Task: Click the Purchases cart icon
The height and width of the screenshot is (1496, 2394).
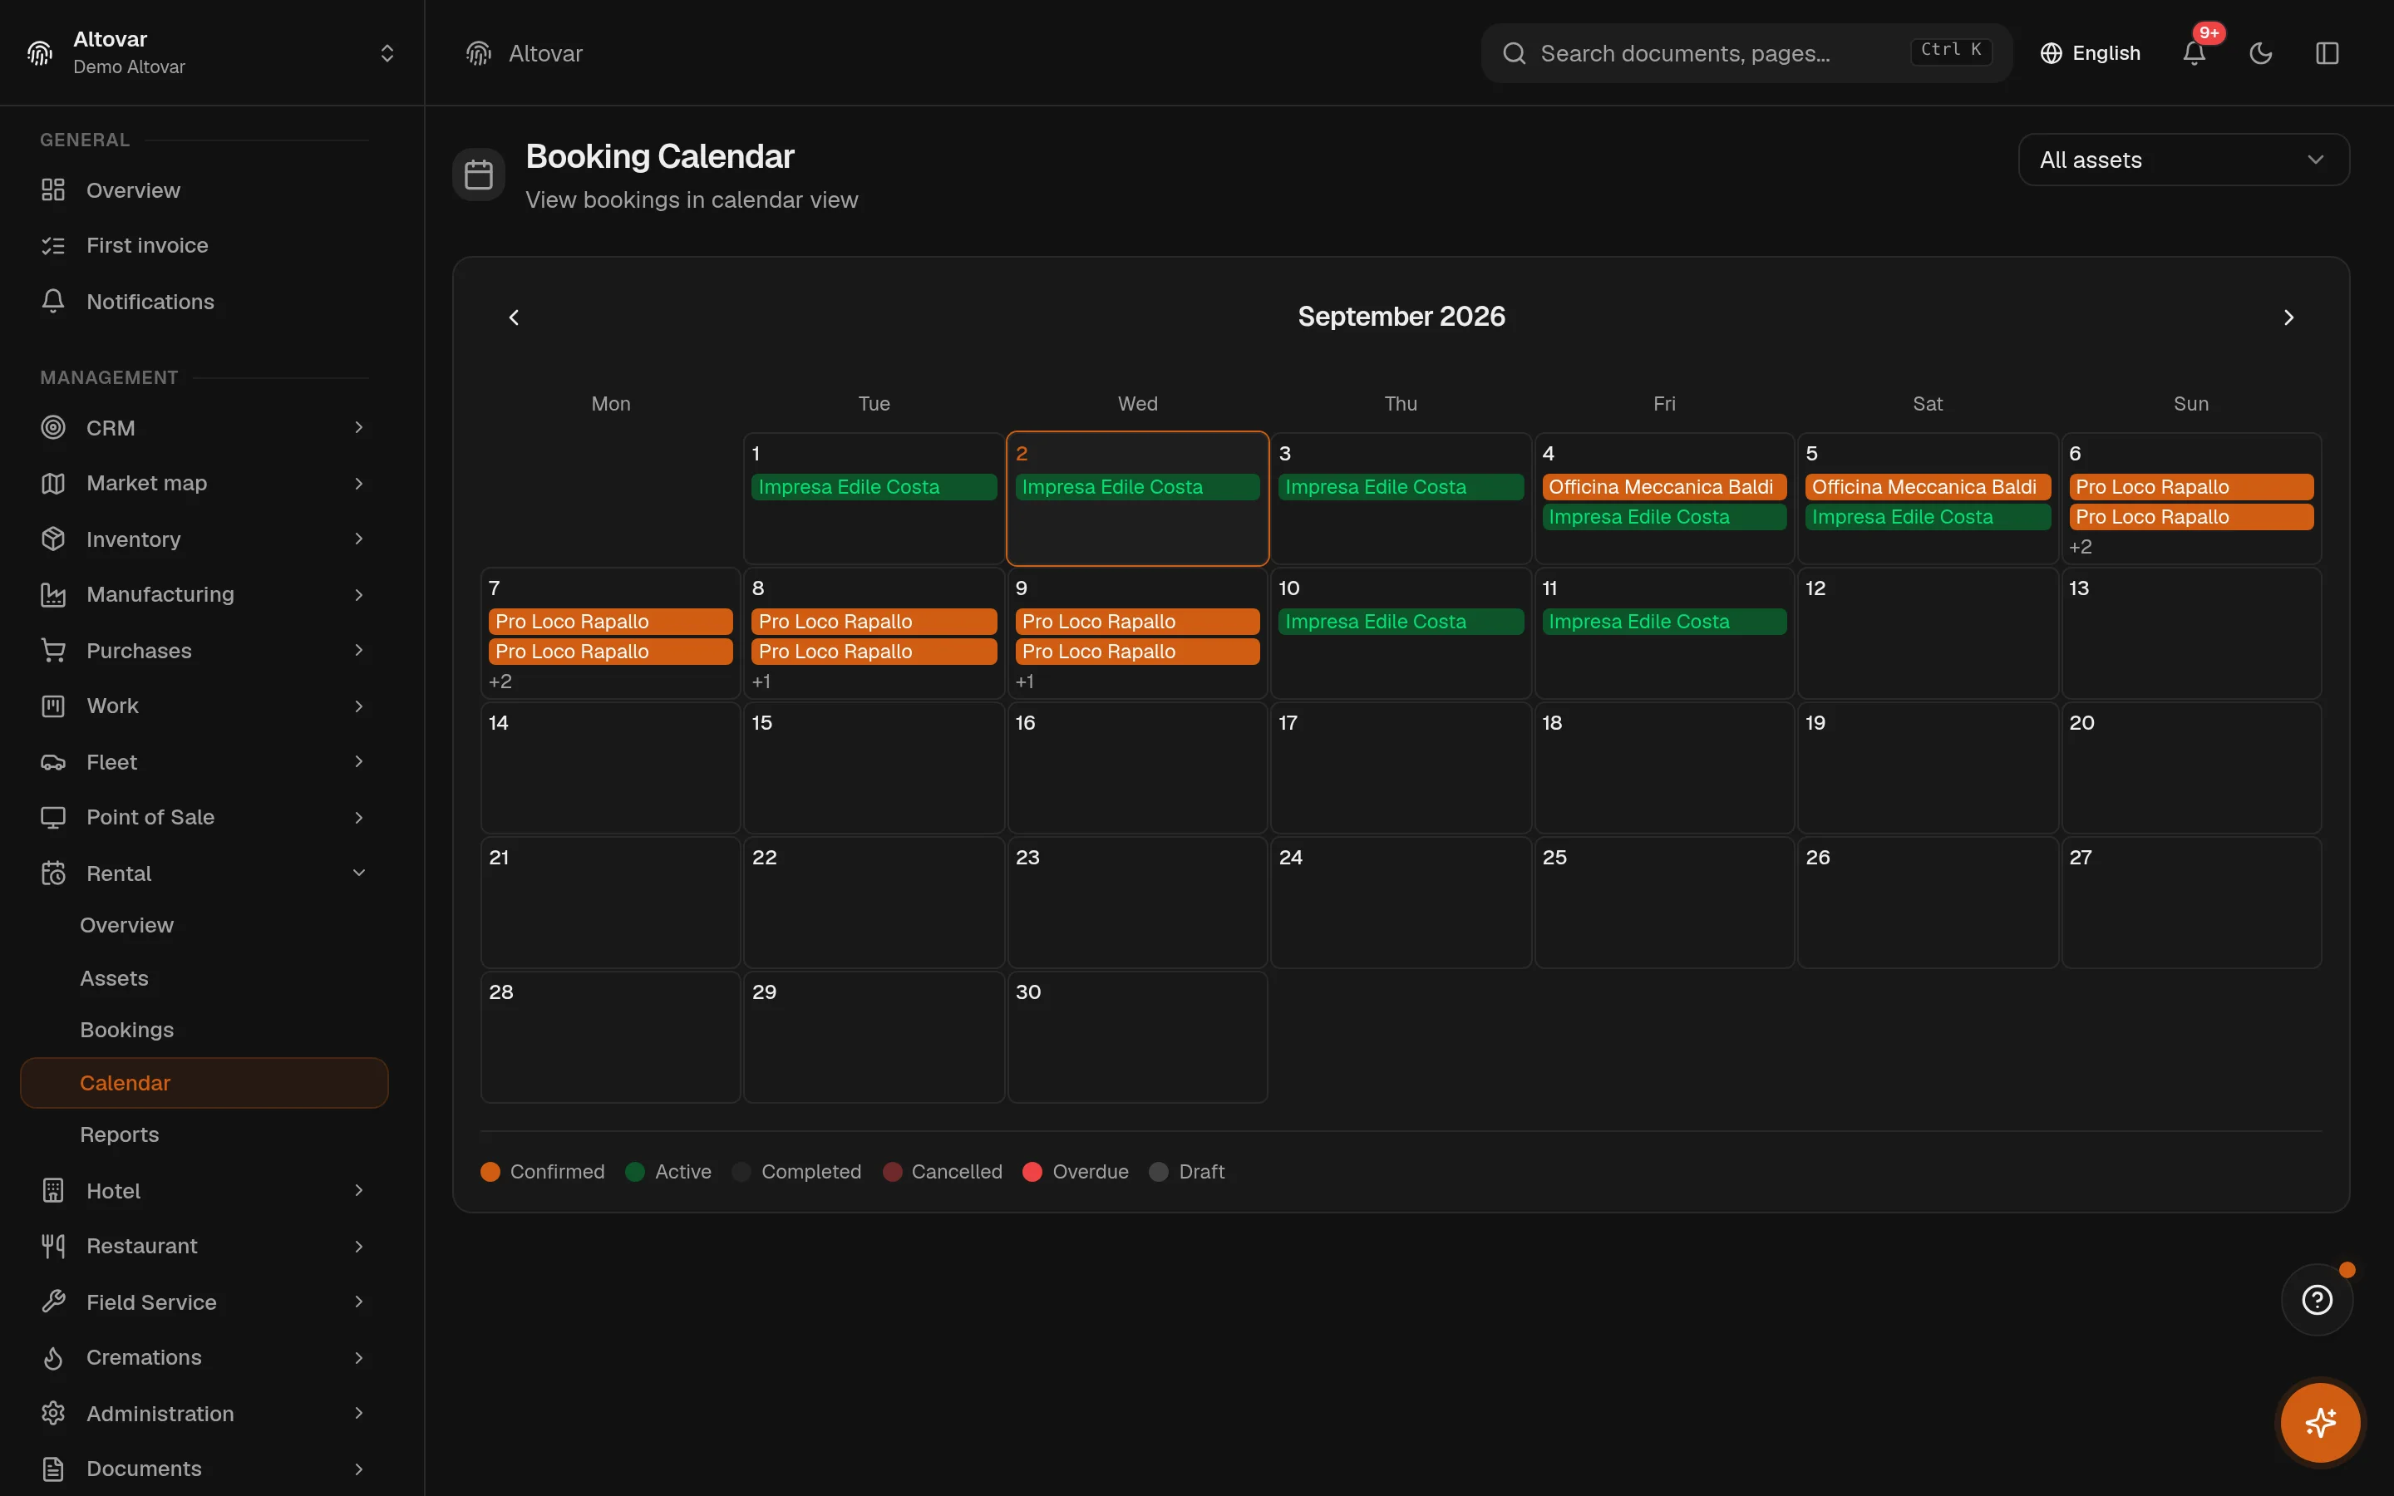Action: point(53,650)
